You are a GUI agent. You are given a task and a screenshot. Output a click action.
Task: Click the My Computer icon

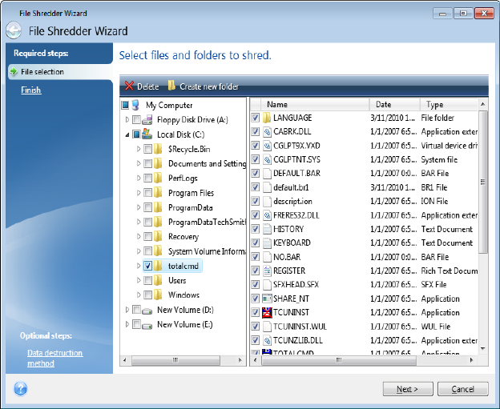[136, 105]
